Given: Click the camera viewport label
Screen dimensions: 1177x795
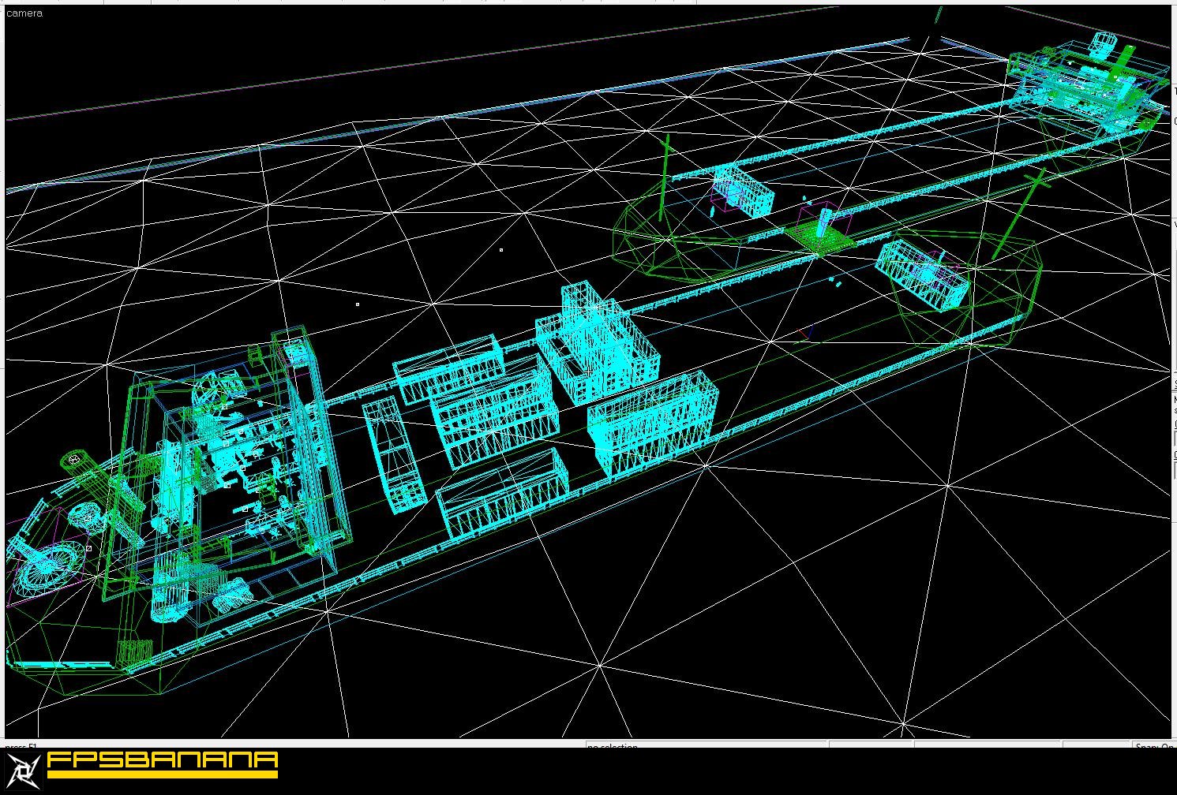Looking at the screenshot, I should [x=24, y=13].
